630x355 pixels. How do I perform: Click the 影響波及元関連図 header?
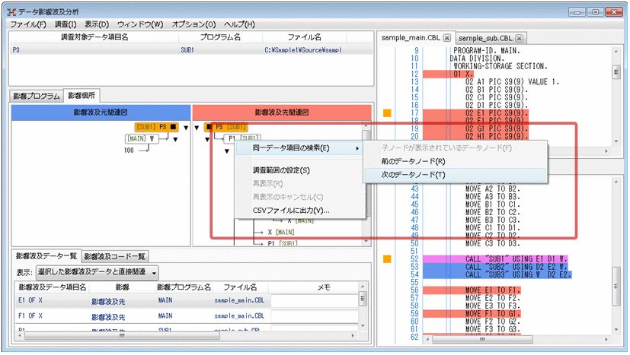[x=101, y=113]
